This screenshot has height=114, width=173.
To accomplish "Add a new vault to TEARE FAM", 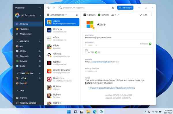I will 40,73.
